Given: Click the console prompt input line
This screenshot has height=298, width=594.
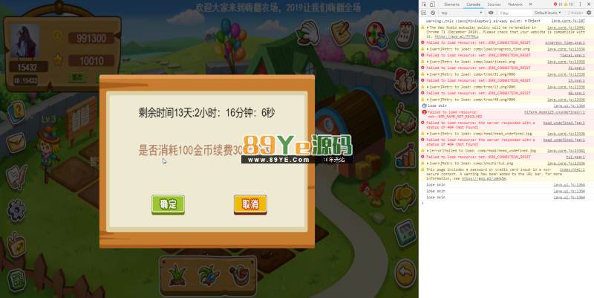Looking at the screenshot, I should (506, 204).
